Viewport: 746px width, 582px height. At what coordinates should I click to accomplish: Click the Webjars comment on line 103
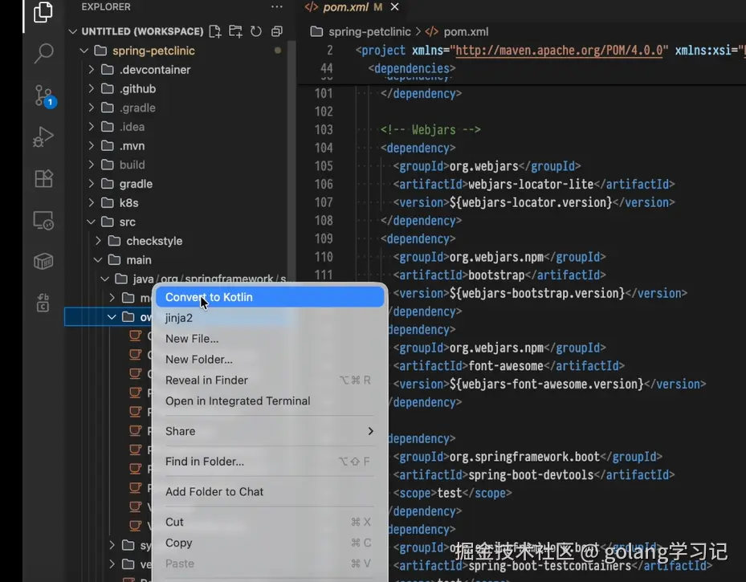(430, 129)
